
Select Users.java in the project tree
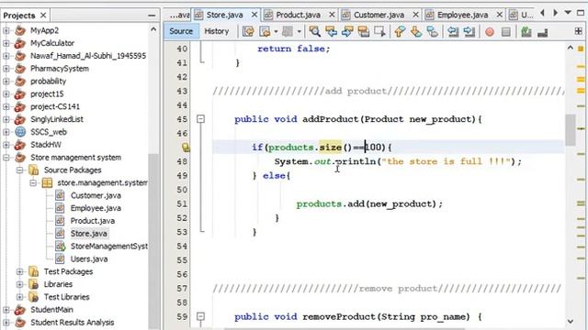(89, 258)
